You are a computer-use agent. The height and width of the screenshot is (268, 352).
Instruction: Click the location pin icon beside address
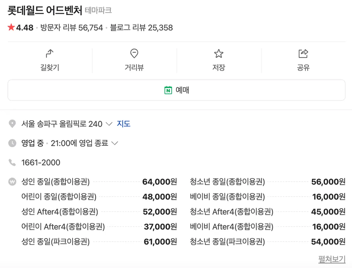coord(12,124)
